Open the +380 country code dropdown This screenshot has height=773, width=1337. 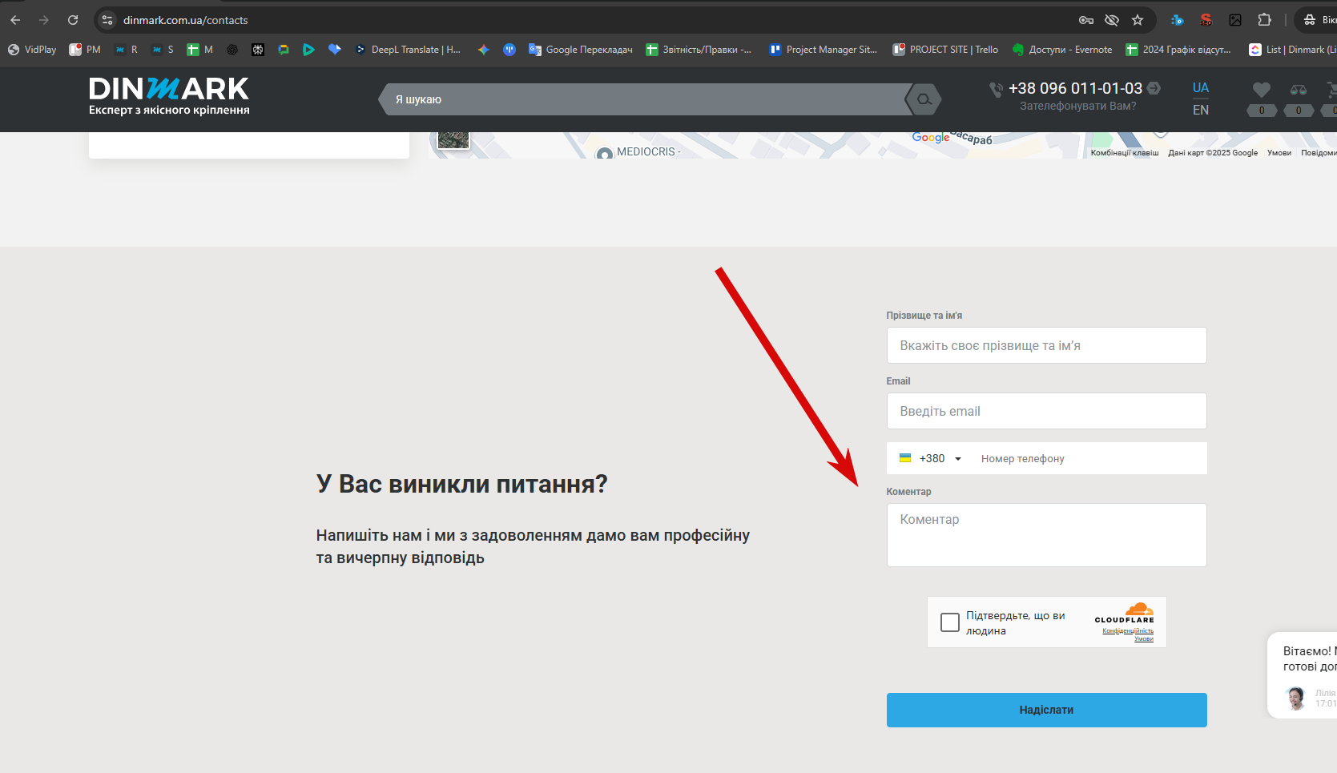(x=931, y=458)
